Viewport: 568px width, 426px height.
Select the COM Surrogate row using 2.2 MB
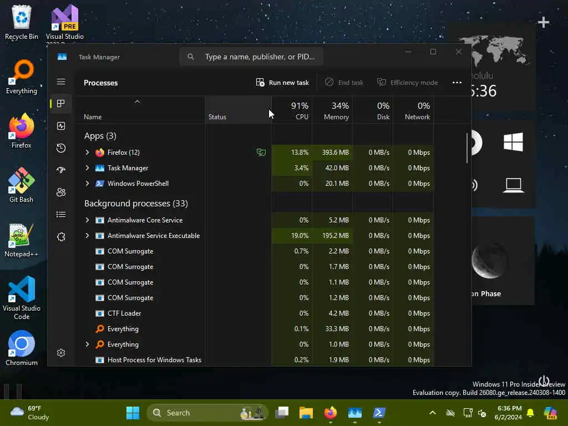[254, 251]
